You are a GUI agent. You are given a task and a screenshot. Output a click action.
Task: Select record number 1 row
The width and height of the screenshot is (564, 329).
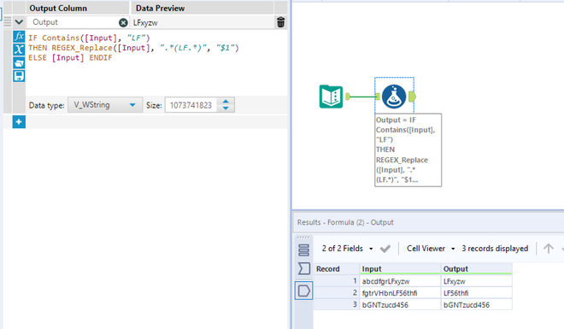(337, 281)
